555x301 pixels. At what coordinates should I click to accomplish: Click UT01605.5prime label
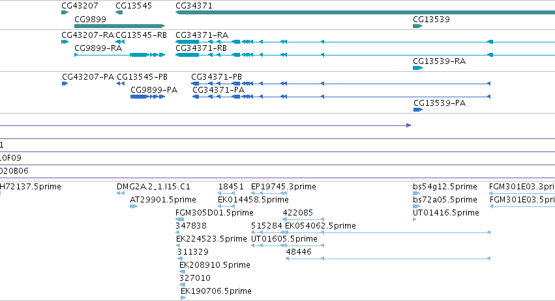(x=284, y=239)
